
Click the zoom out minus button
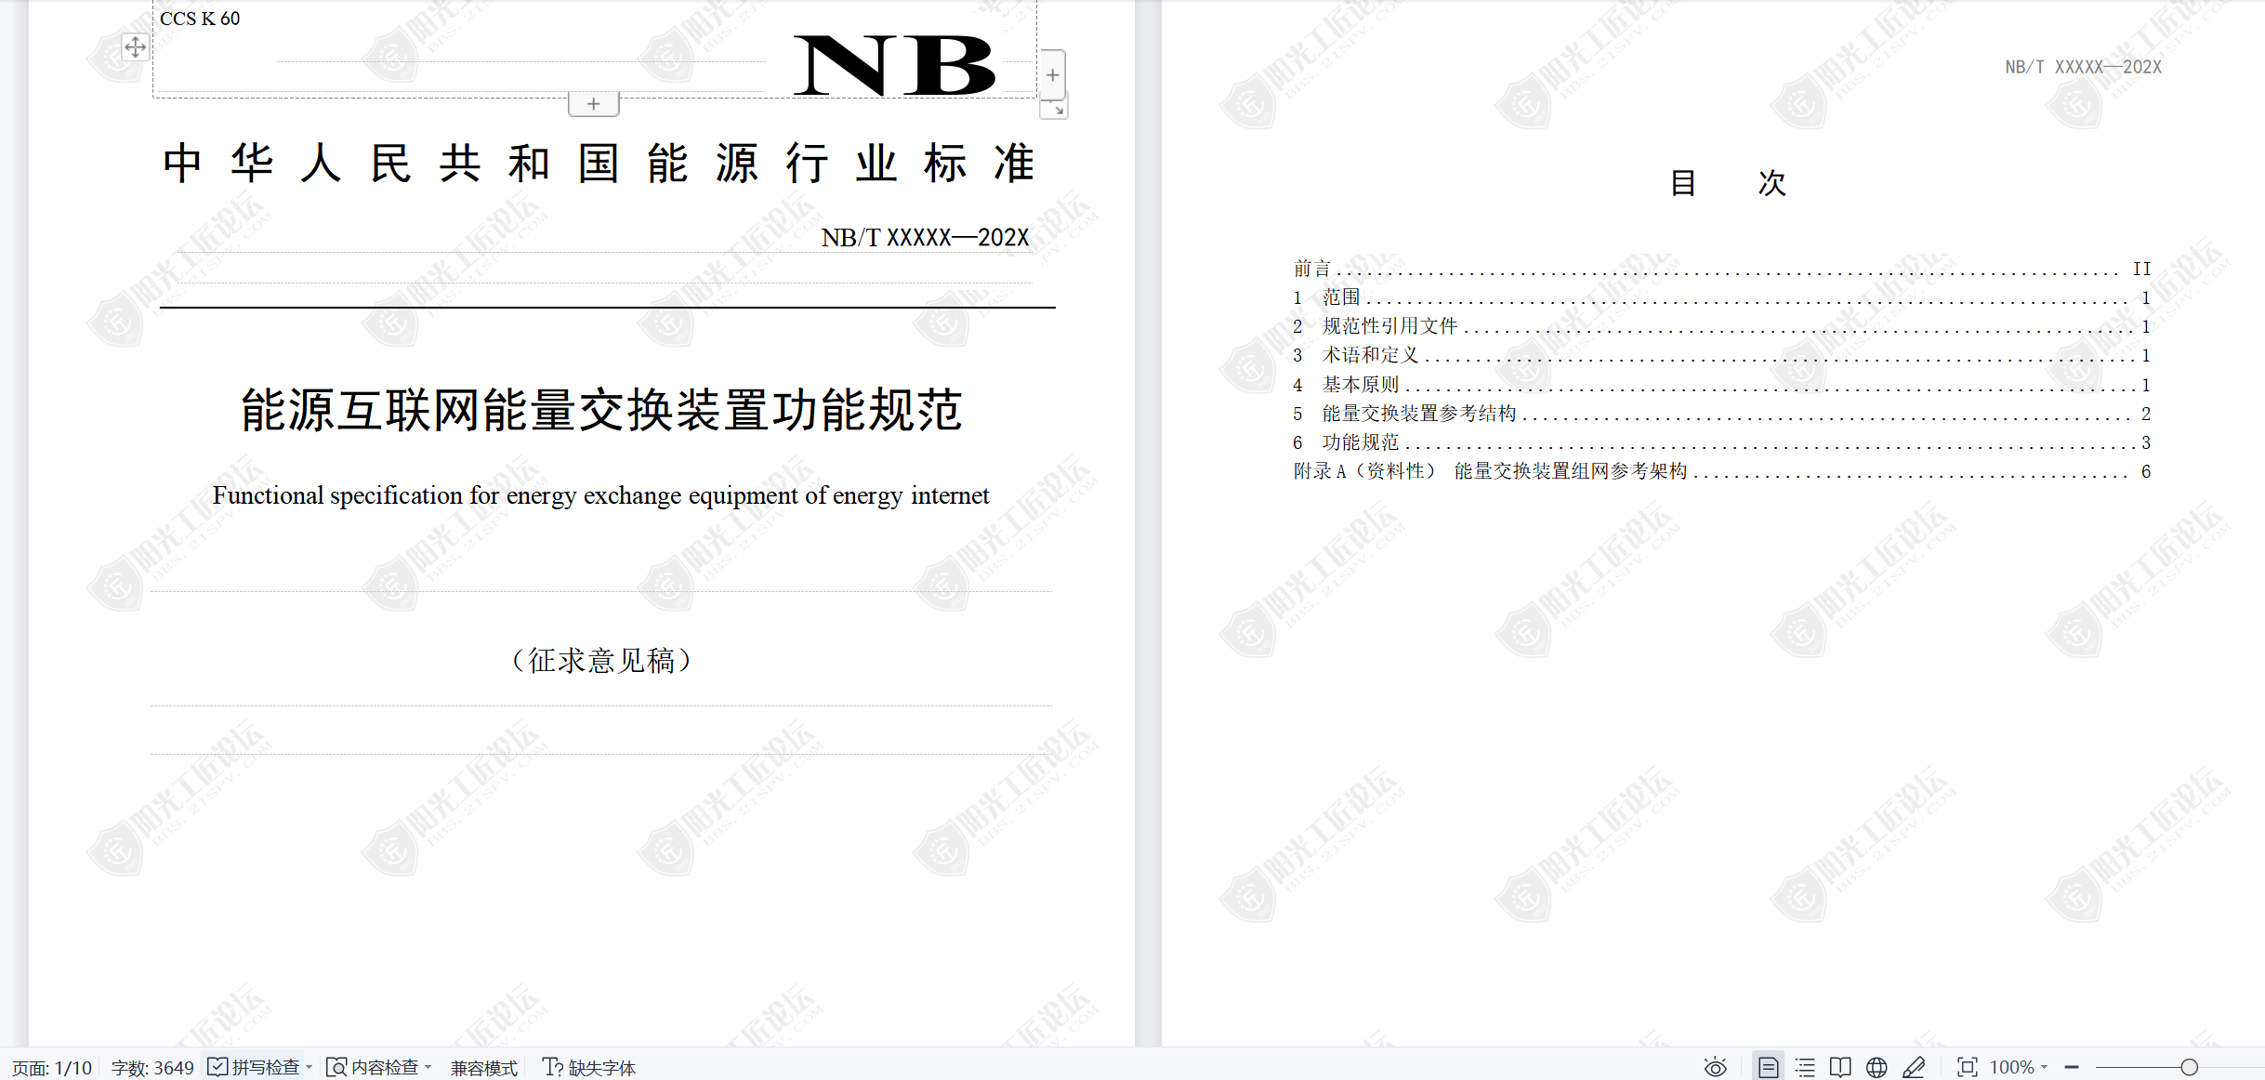(2072, 1067)
